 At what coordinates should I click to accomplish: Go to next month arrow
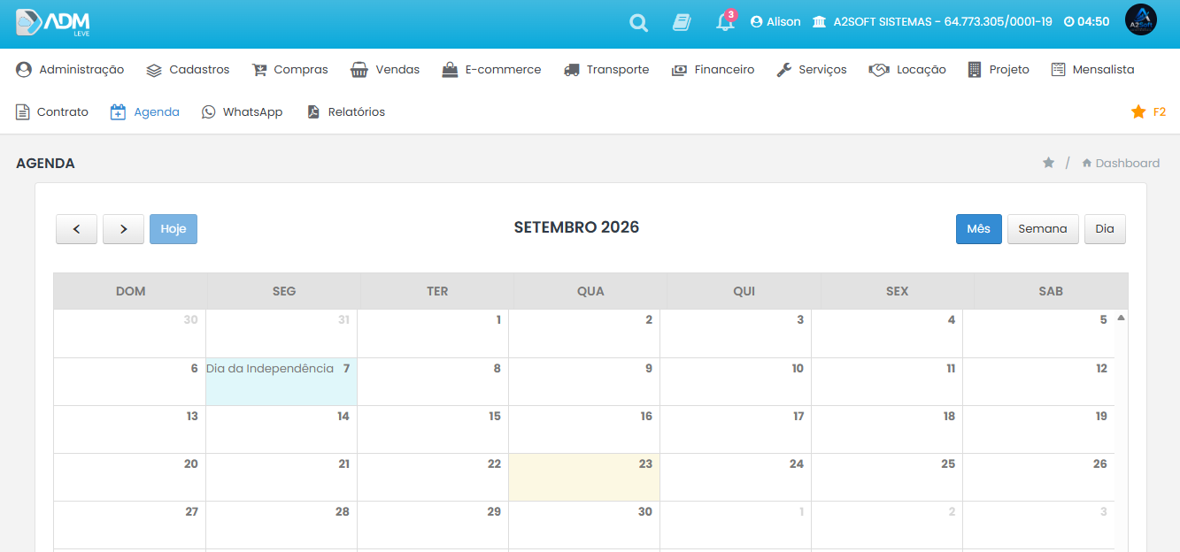124,229
